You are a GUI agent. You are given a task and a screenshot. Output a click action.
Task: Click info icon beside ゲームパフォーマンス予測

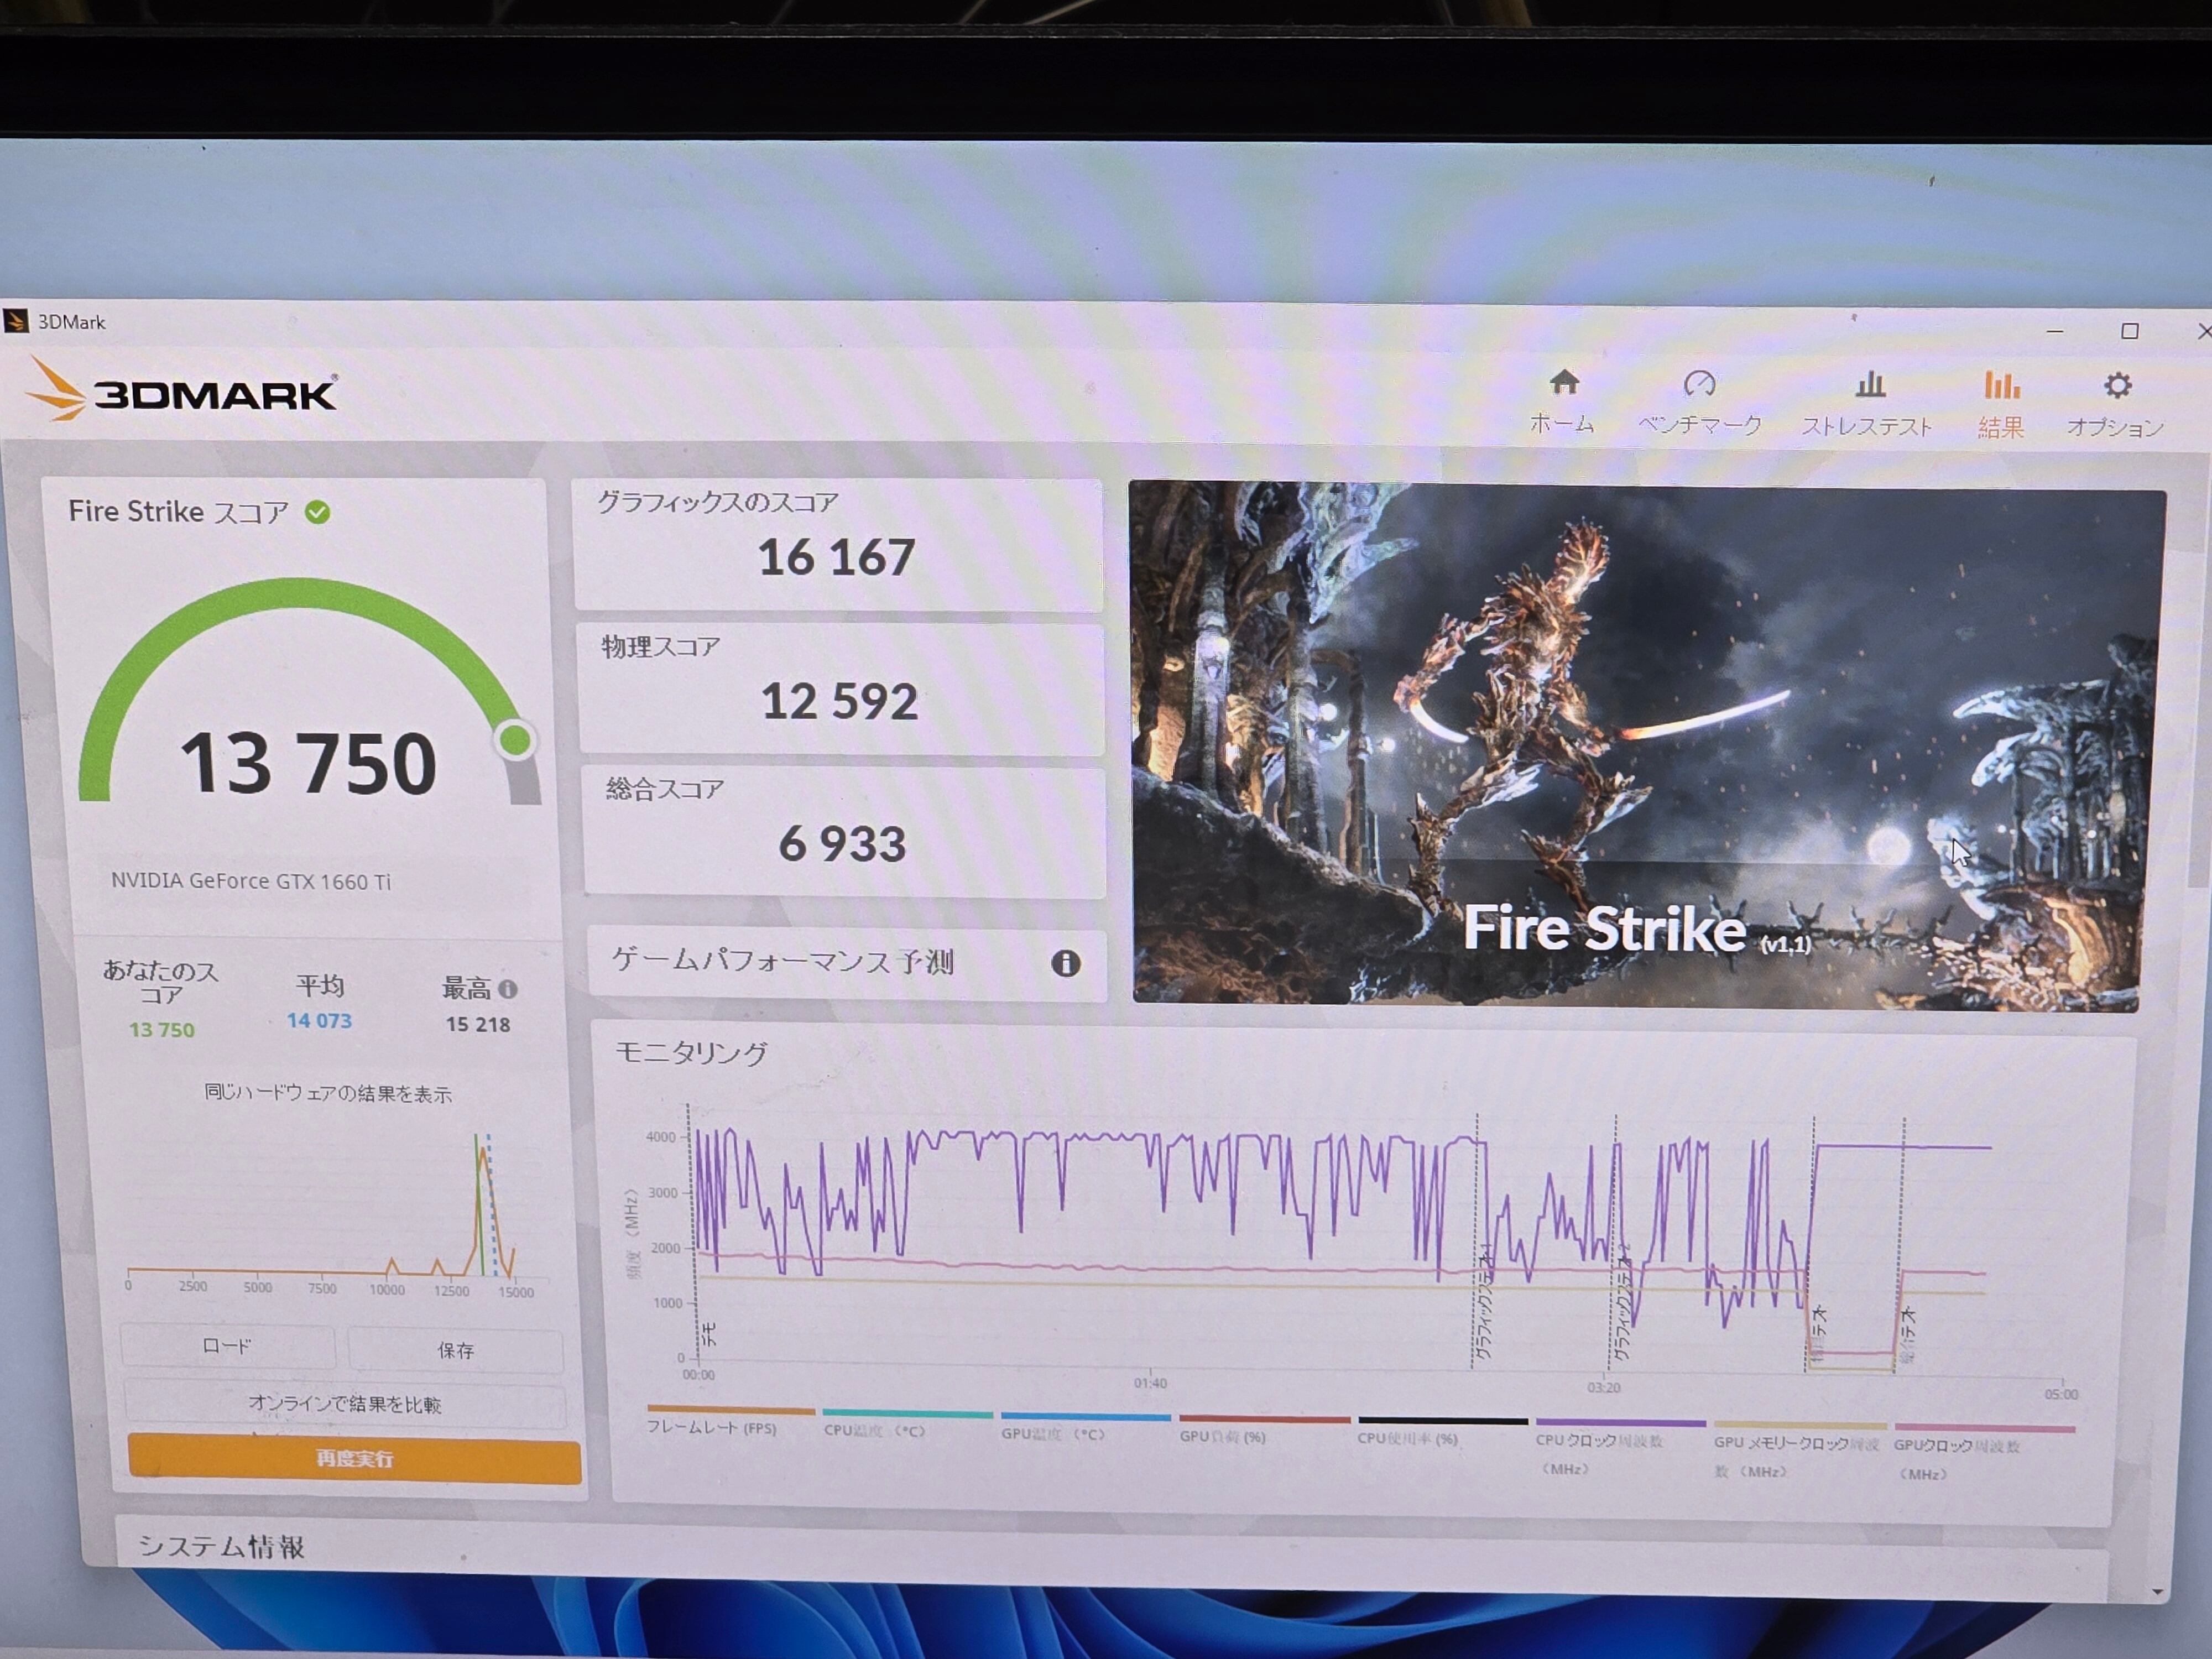[x=1065, y=963]
